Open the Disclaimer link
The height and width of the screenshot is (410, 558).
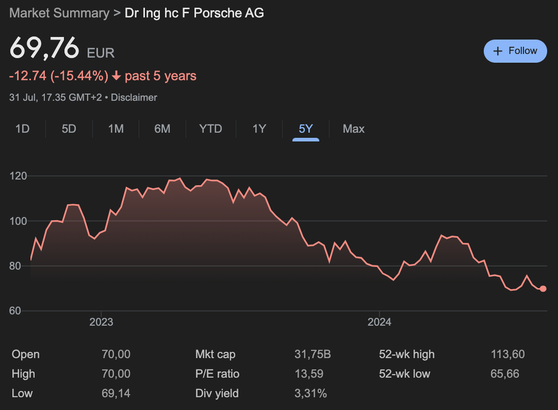tap(134, 97)
